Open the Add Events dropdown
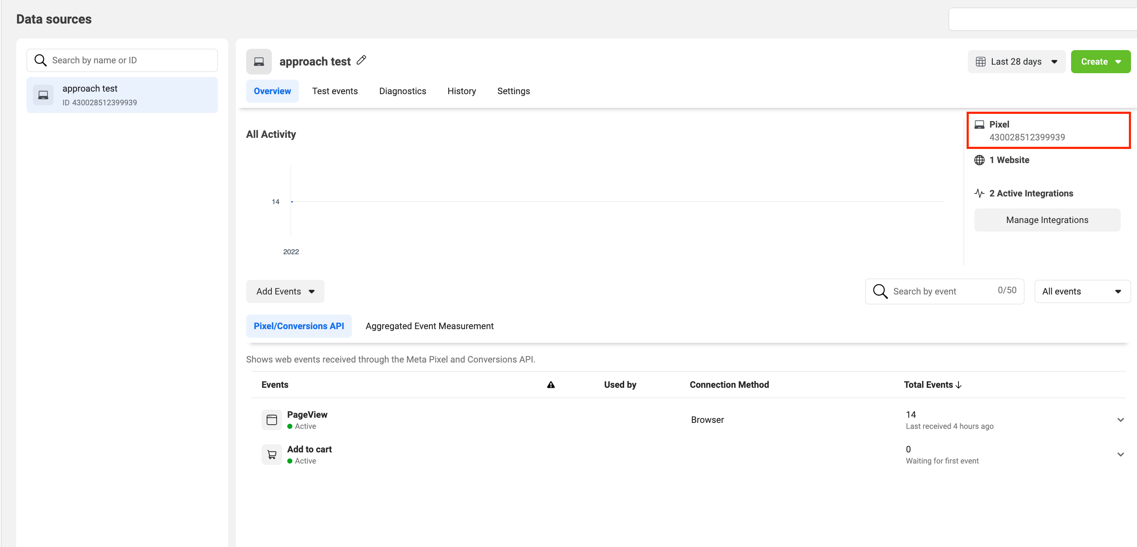Viewport: 1137px width, 547px height. point(285,291)
